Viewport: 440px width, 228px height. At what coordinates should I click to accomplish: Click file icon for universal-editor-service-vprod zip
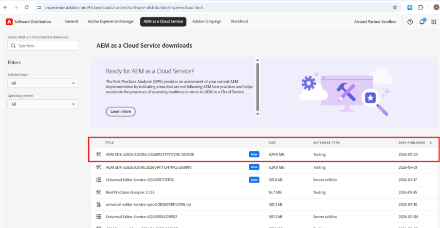click(98, 205)
